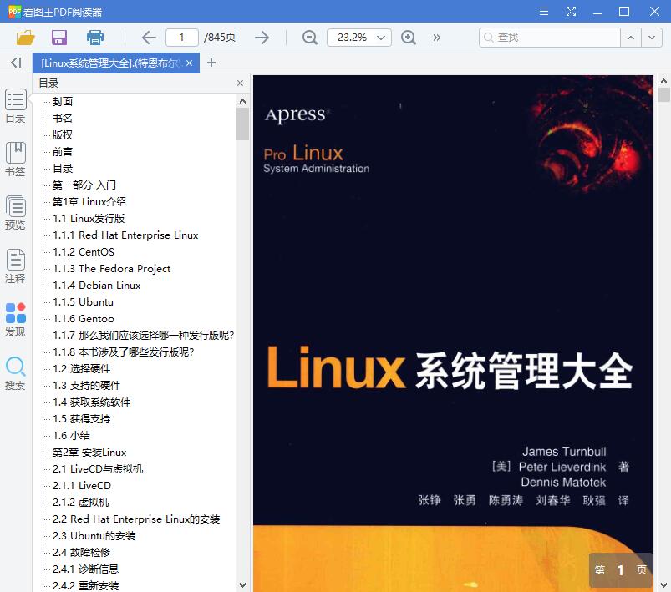The width and height of the screenshot is (671, 592).
Task: Open 2.2 Red Hat Enterprise Linux的安装
Action: coord(136,519)
